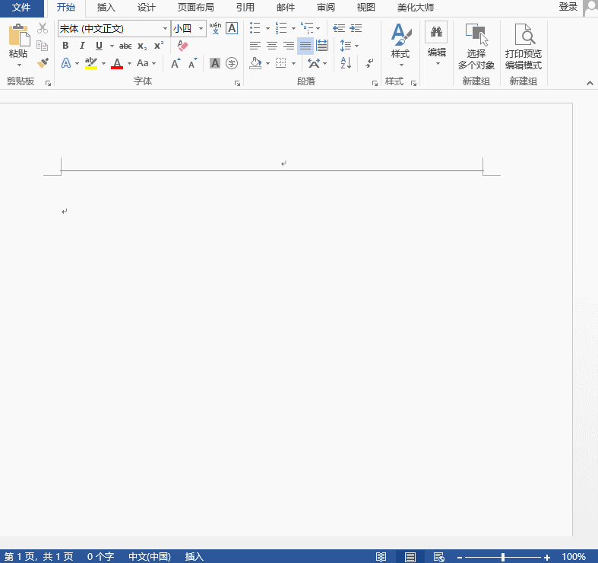598x563 pixels.
Task: Click the enclosed character 字 icon
Action: click(233, 63)
